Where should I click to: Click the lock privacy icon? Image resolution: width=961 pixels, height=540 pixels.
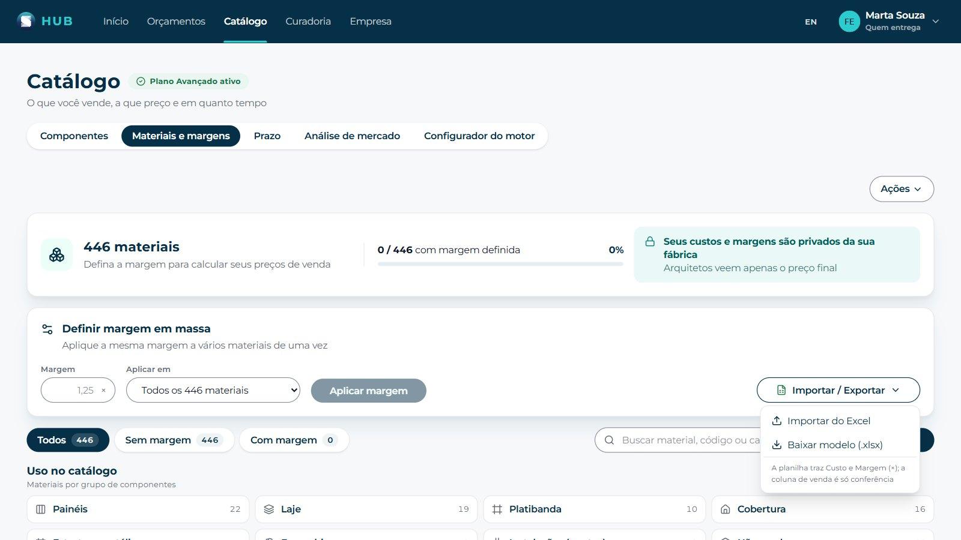click(x=649, y=242)
